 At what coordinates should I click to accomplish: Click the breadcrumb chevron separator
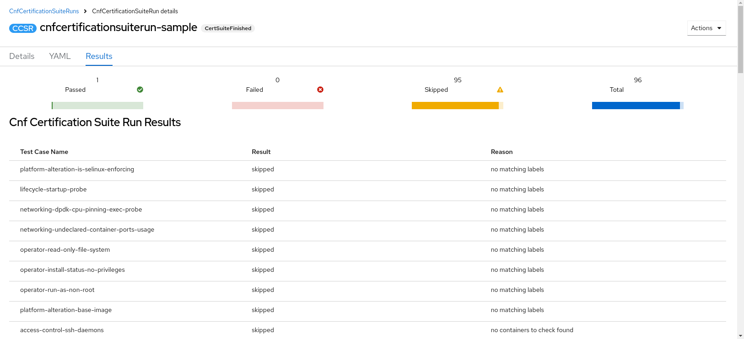(x=85, y=11)
